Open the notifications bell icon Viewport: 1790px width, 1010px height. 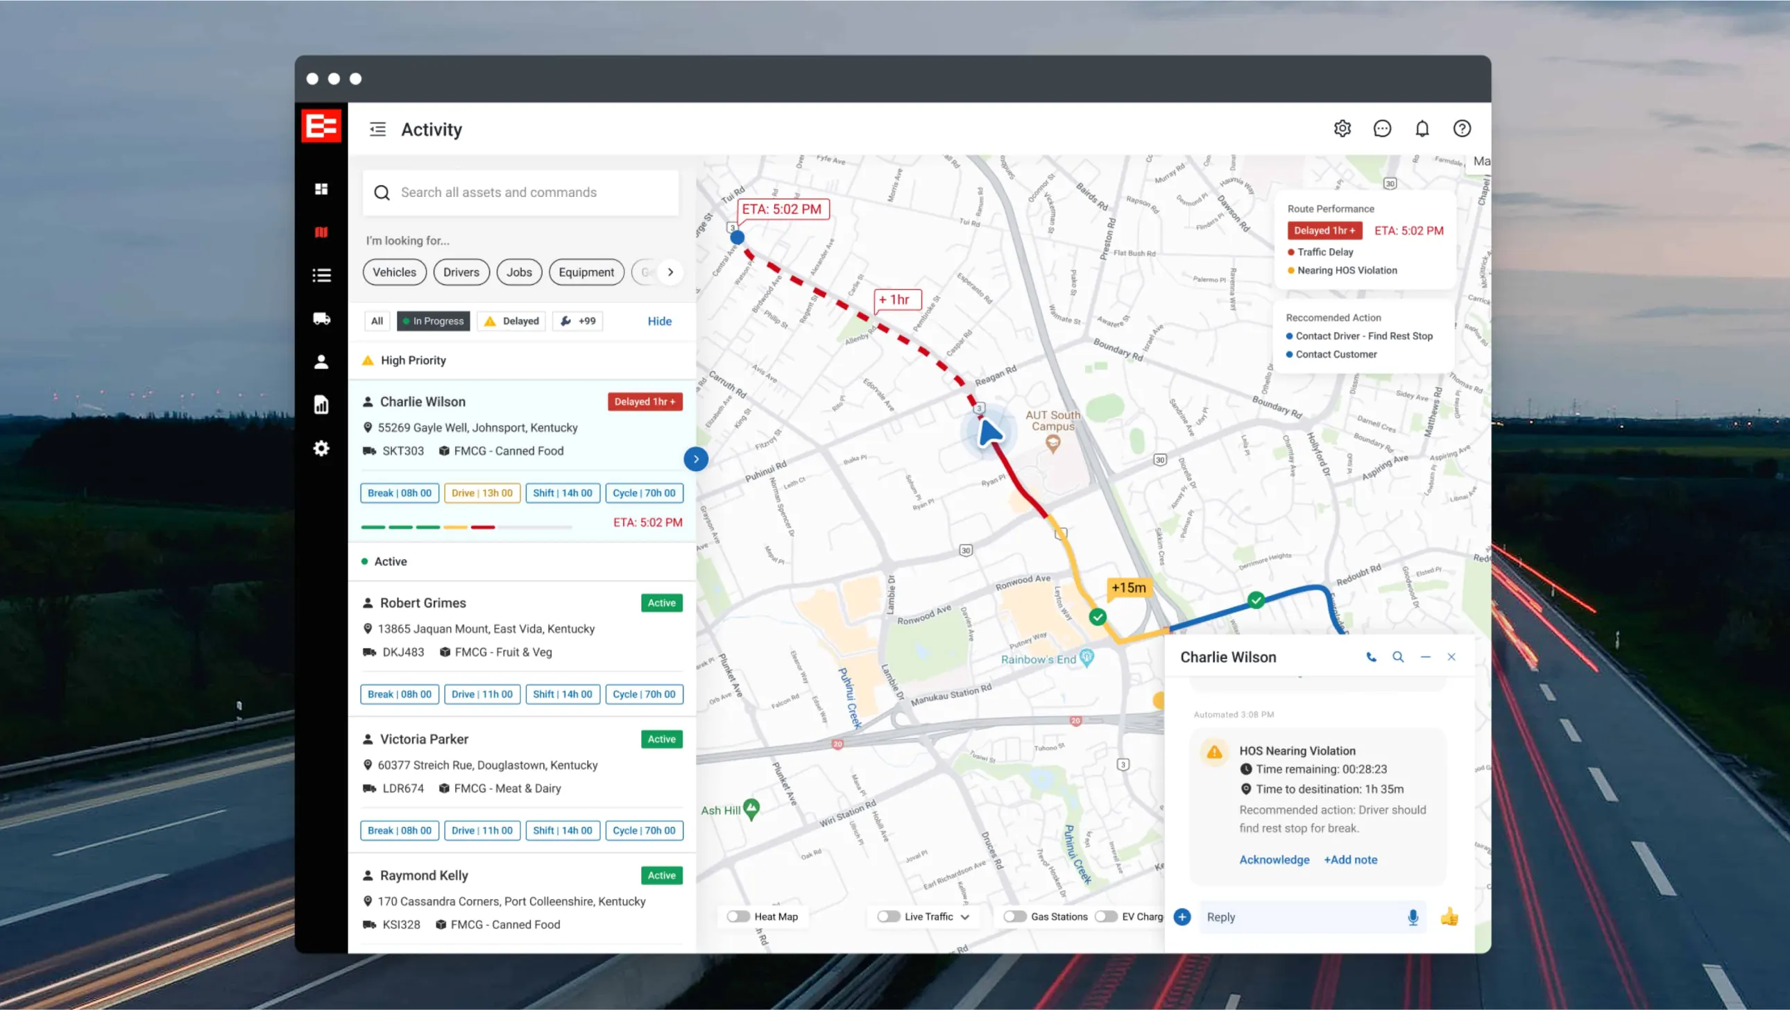tap(1422, 128)
